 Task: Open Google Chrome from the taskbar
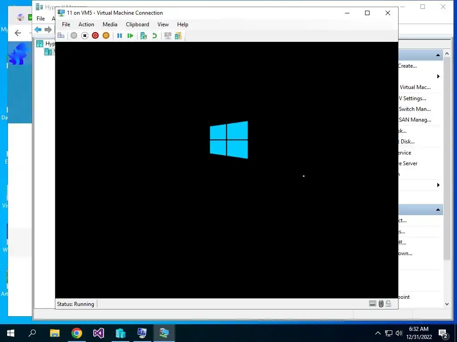77,333
